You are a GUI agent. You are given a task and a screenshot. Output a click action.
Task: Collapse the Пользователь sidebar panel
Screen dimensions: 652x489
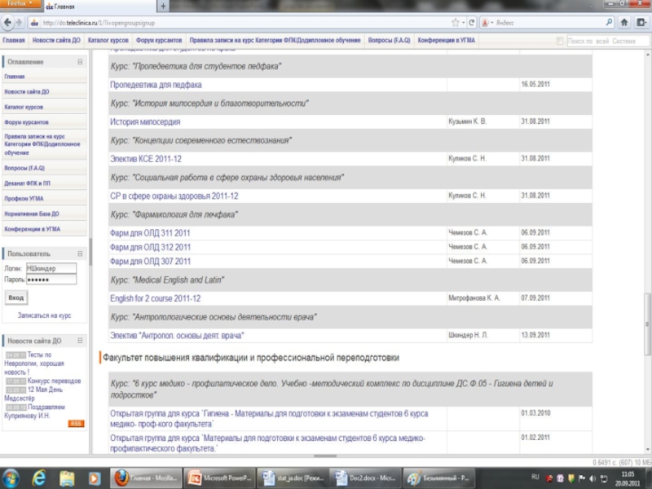[x=80, y=253]
